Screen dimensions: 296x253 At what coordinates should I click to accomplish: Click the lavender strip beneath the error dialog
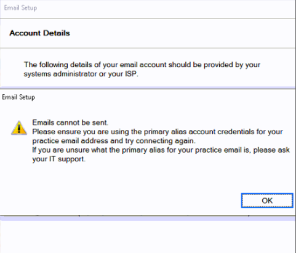point(148,219)
